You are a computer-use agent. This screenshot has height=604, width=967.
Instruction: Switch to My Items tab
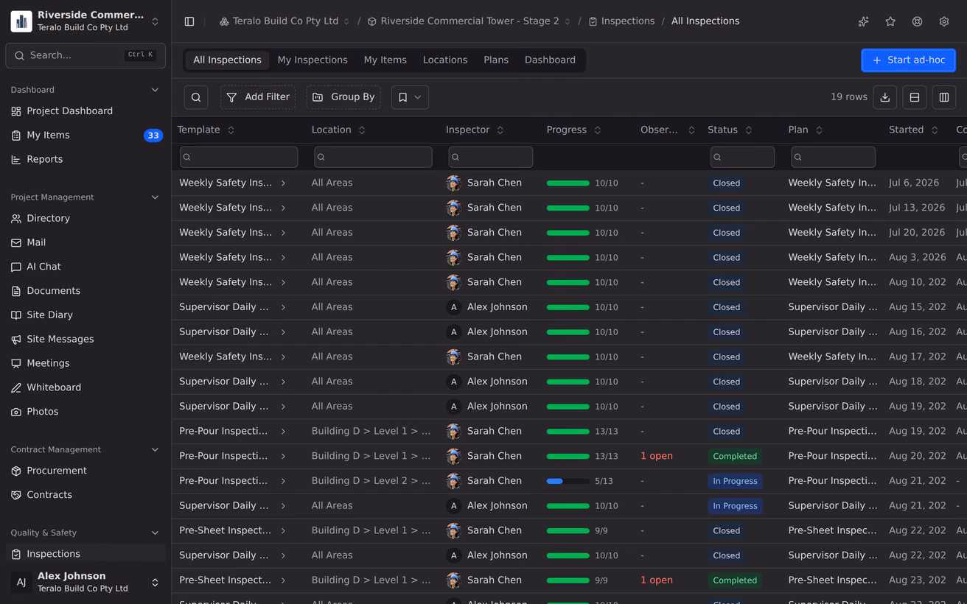pos(385,60)
